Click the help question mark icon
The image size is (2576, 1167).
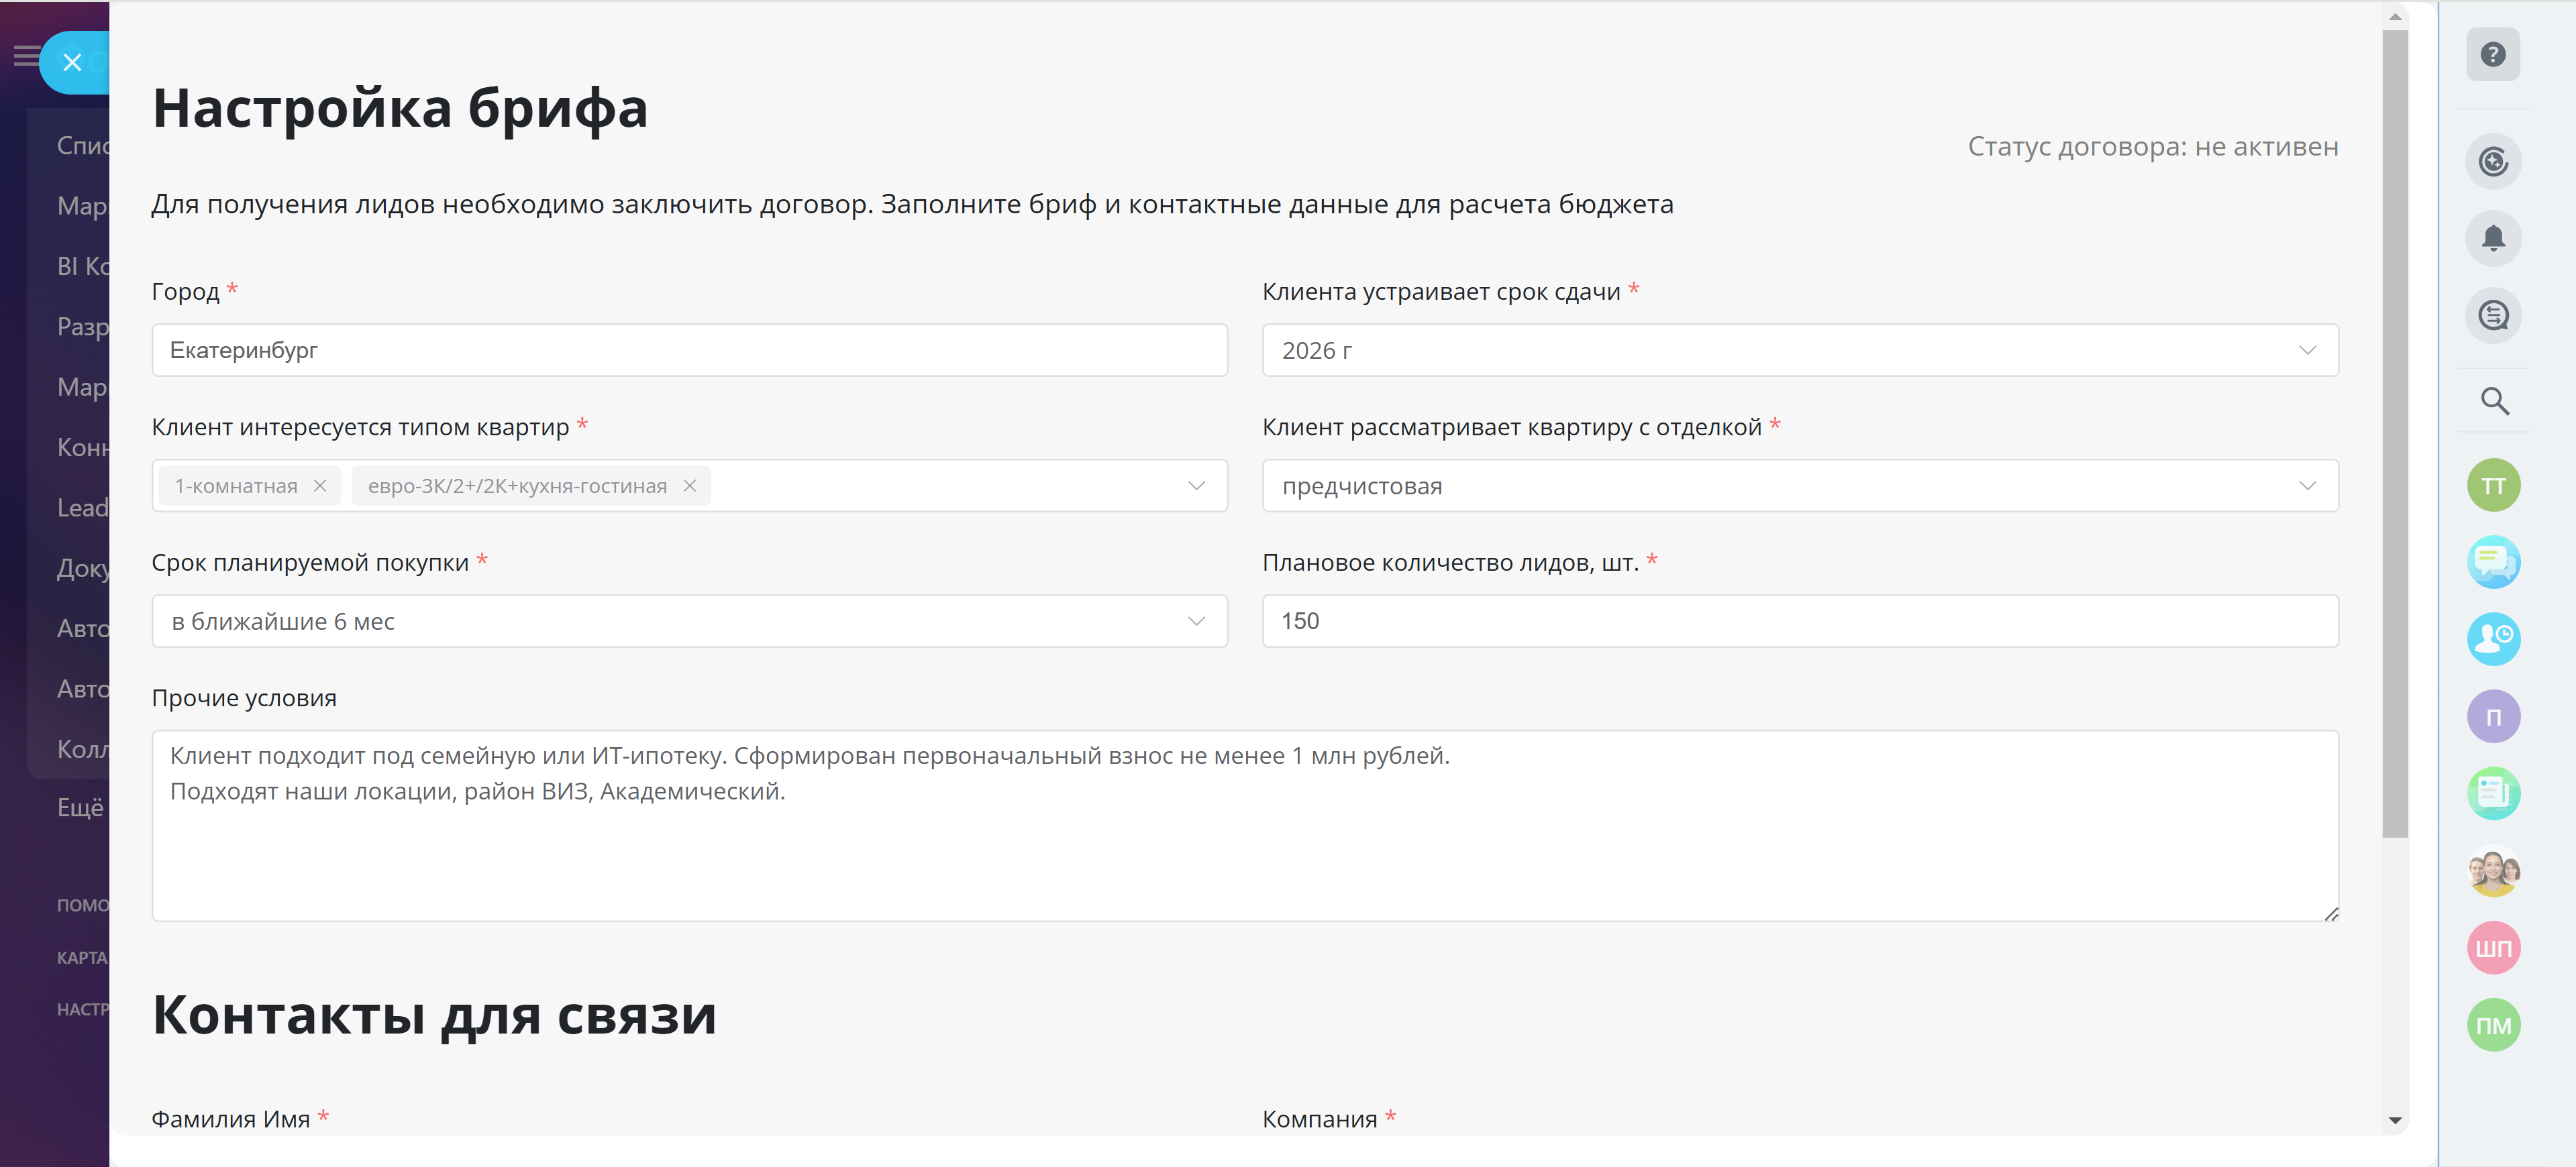2492,55
